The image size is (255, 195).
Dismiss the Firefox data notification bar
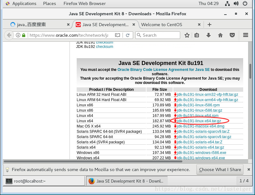click(x=249, y=169)
